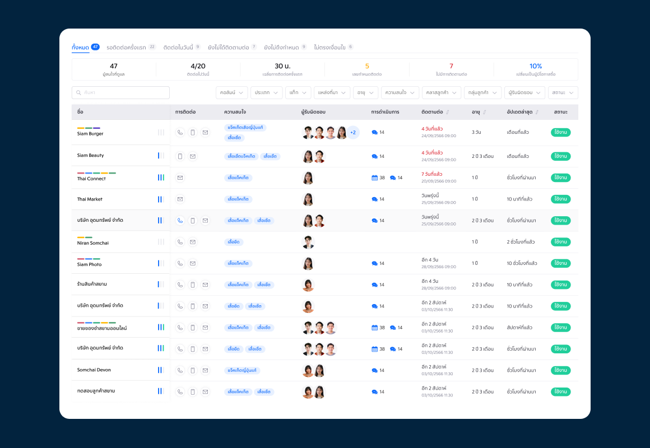Expand the ประเภท dropdown filter
Image resolution: width=650 pixels, height=448 pixels.
coord(267,93)
